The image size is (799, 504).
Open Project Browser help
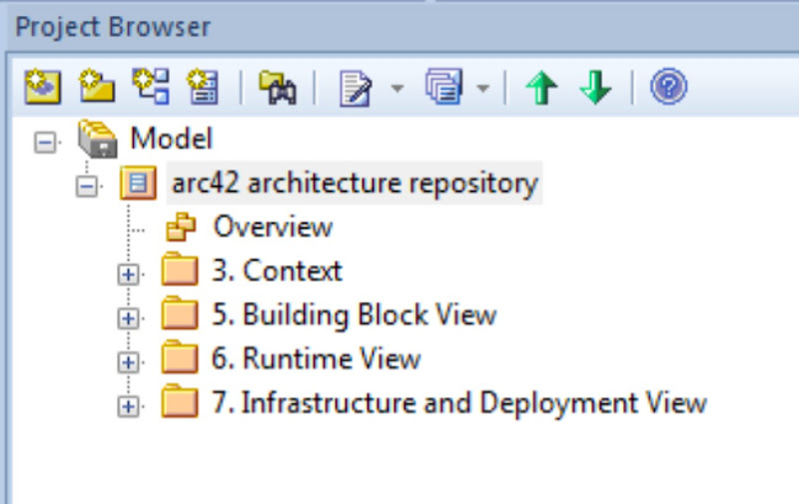pyautogui.click(x=668, y=88)
